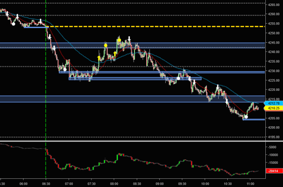Click the yellow up arrow at 08:00

tap(115, 54)
